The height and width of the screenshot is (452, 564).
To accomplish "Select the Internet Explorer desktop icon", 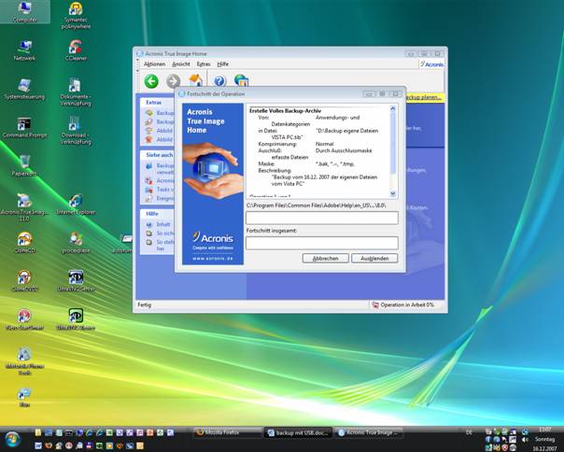I will pos(76,205).
